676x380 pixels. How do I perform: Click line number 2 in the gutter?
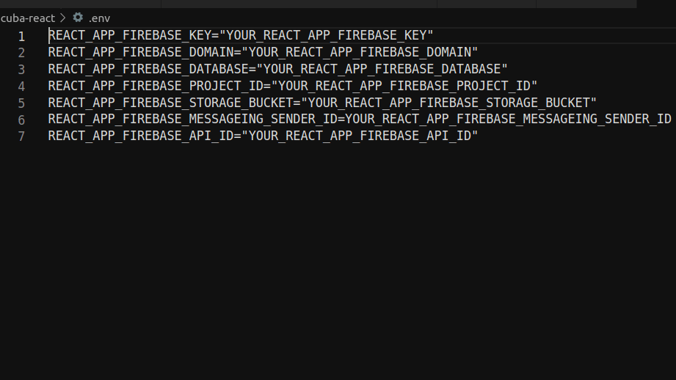tap(21, 53)
